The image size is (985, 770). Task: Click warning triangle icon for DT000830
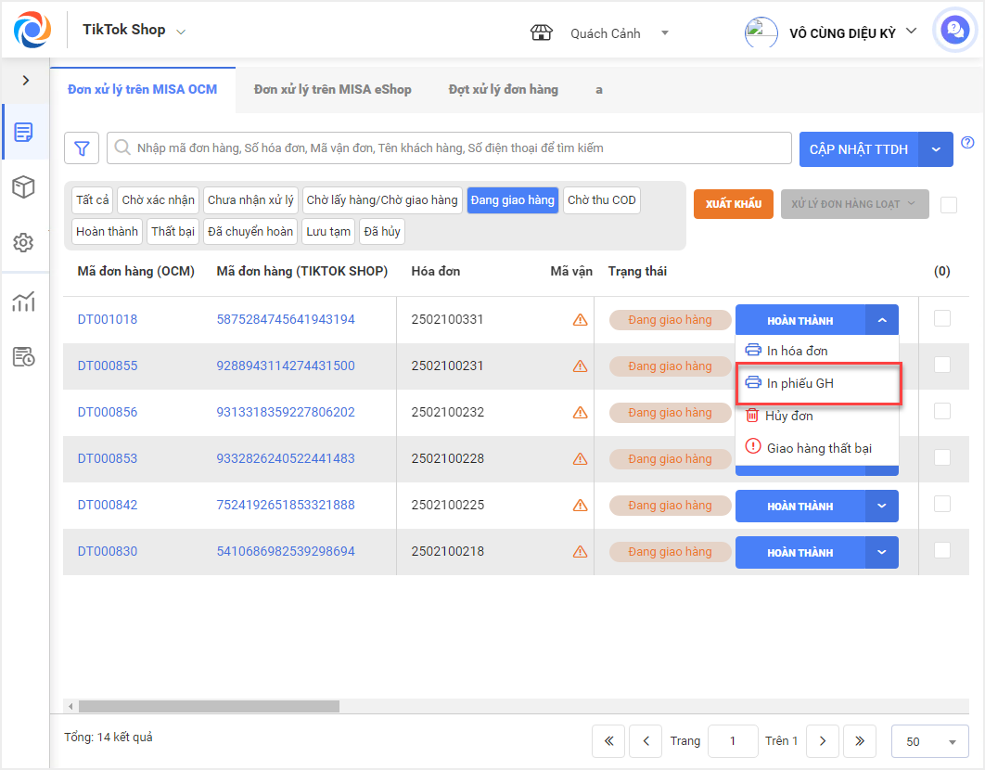[x=580, y=552]
